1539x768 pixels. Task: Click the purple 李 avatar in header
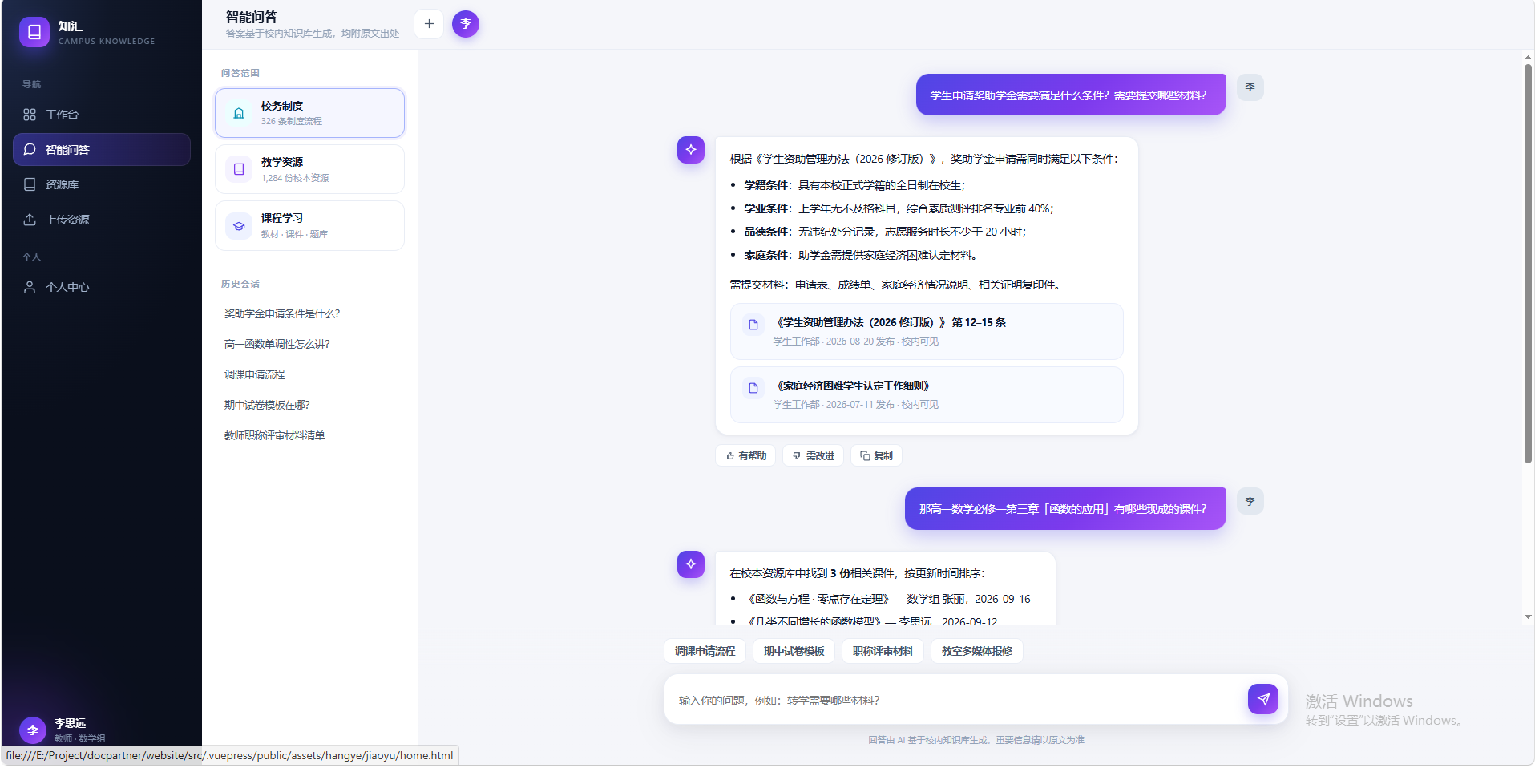tap(466, 24)
